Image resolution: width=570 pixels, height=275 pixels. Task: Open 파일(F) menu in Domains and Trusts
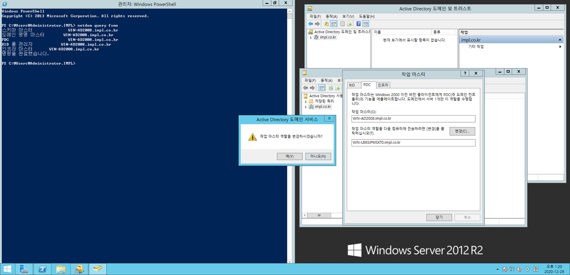point(315,16)
